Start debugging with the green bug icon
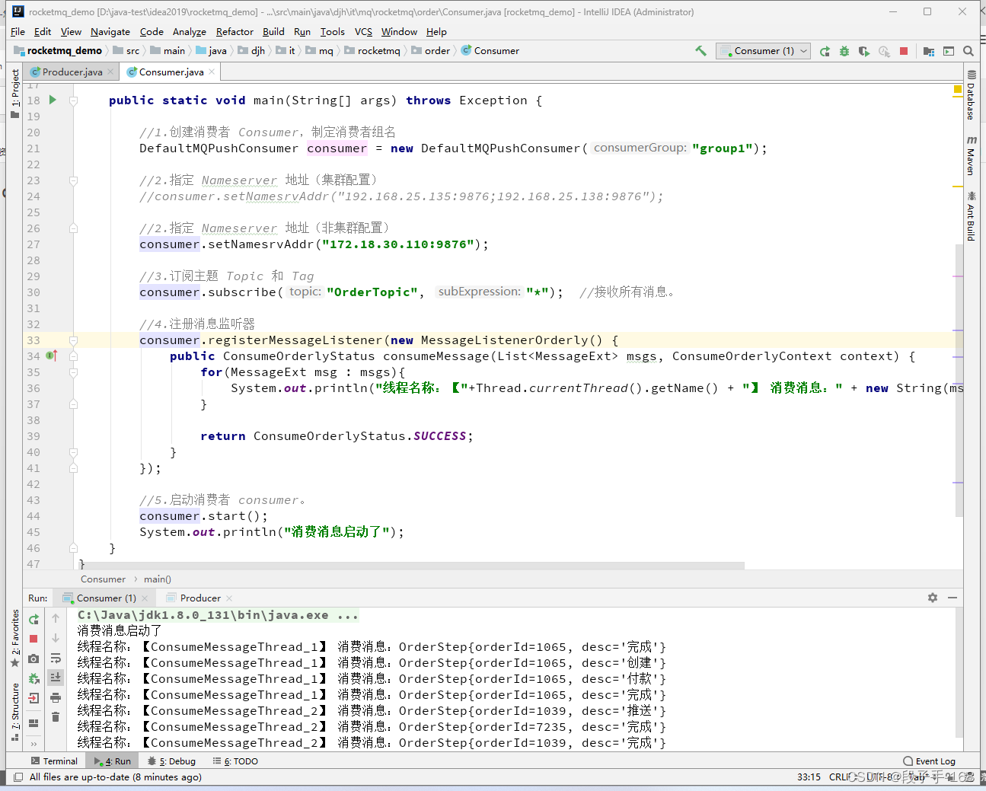Image resolution: width=986 pixels, height=791 pixels. (x=844, y=51)
